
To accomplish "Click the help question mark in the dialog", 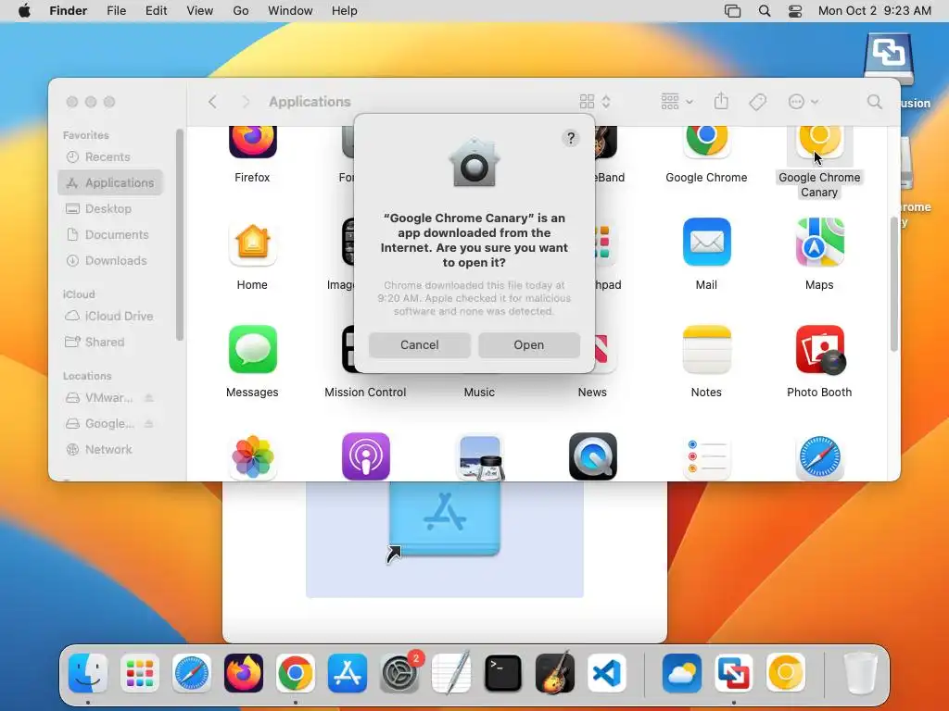I will (570, 139).
